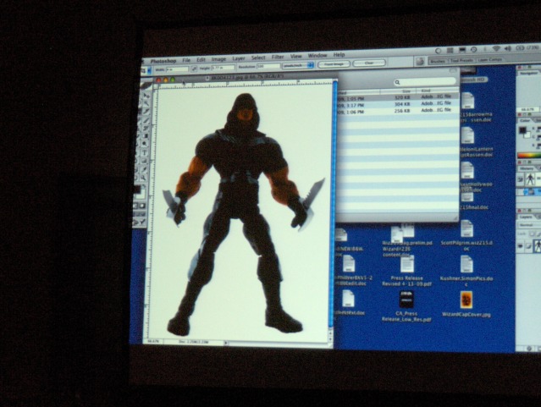The image size is (541, 407).
Task: Open the Layer menu
Action: (x=239, y=58)
